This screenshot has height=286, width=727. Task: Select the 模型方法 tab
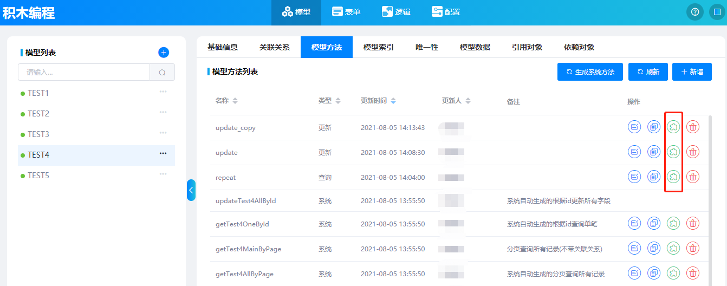click(327, 47)
